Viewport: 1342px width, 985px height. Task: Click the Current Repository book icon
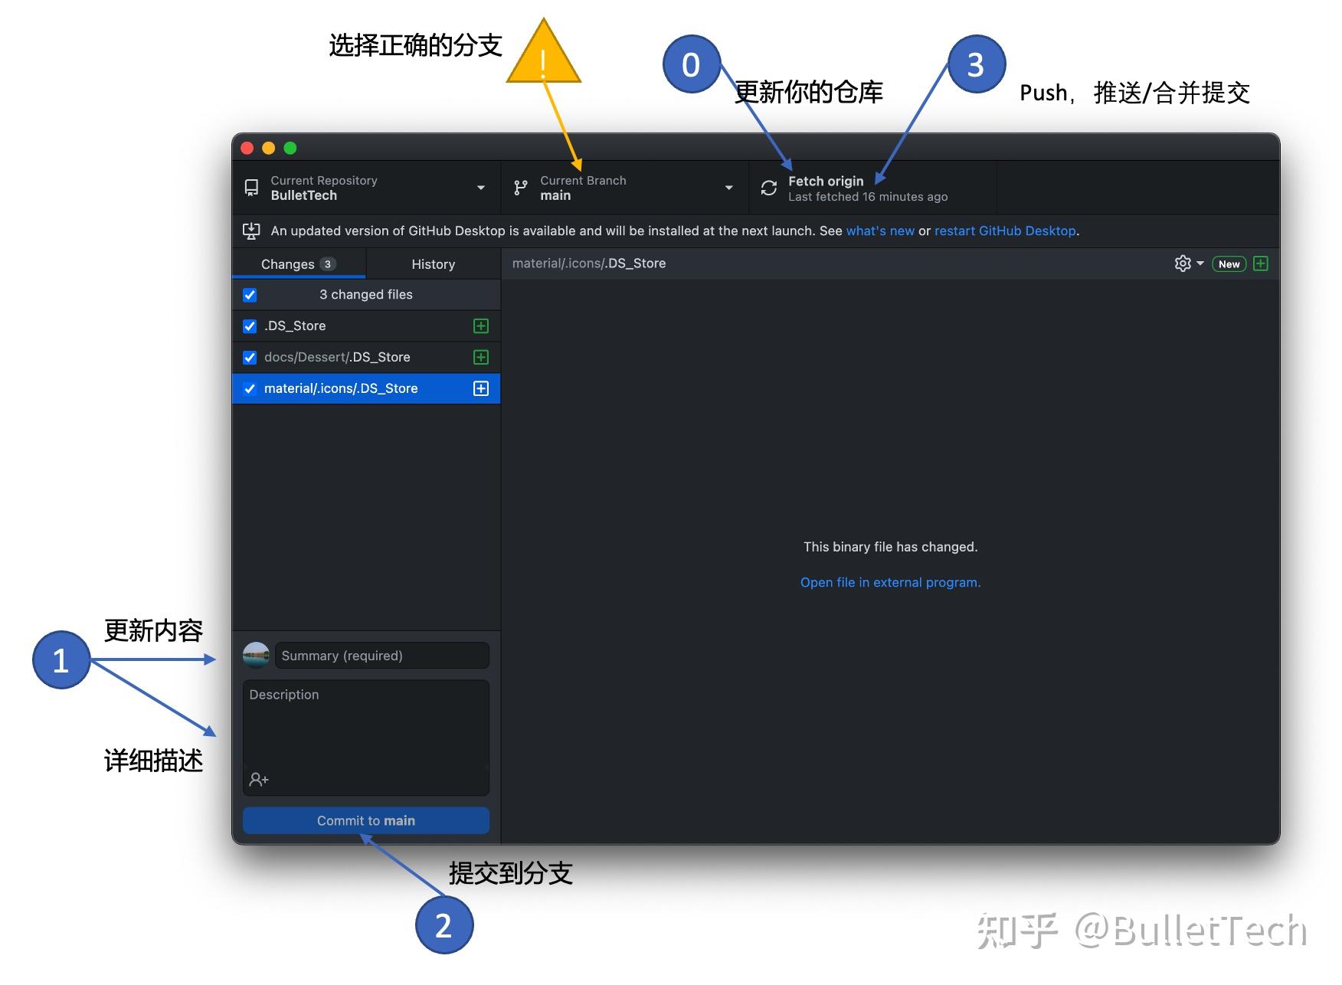(x=251, y=187)
